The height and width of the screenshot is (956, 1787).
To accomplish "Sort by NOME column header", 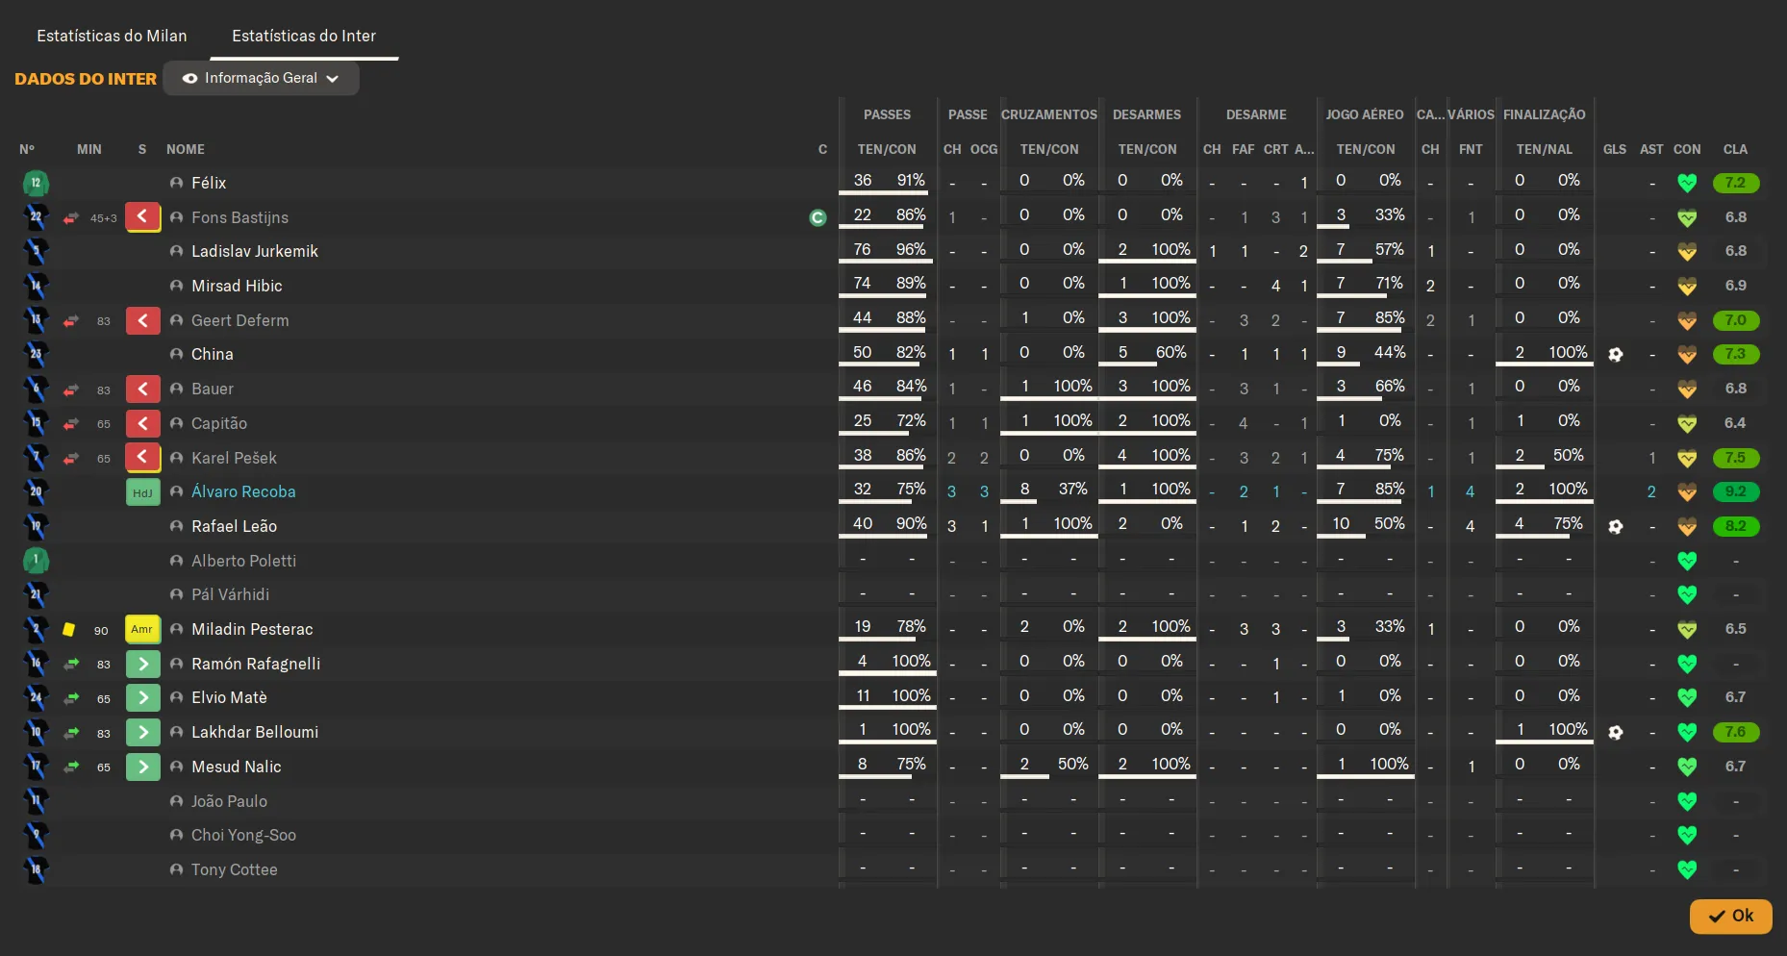I will click(186, 149).
